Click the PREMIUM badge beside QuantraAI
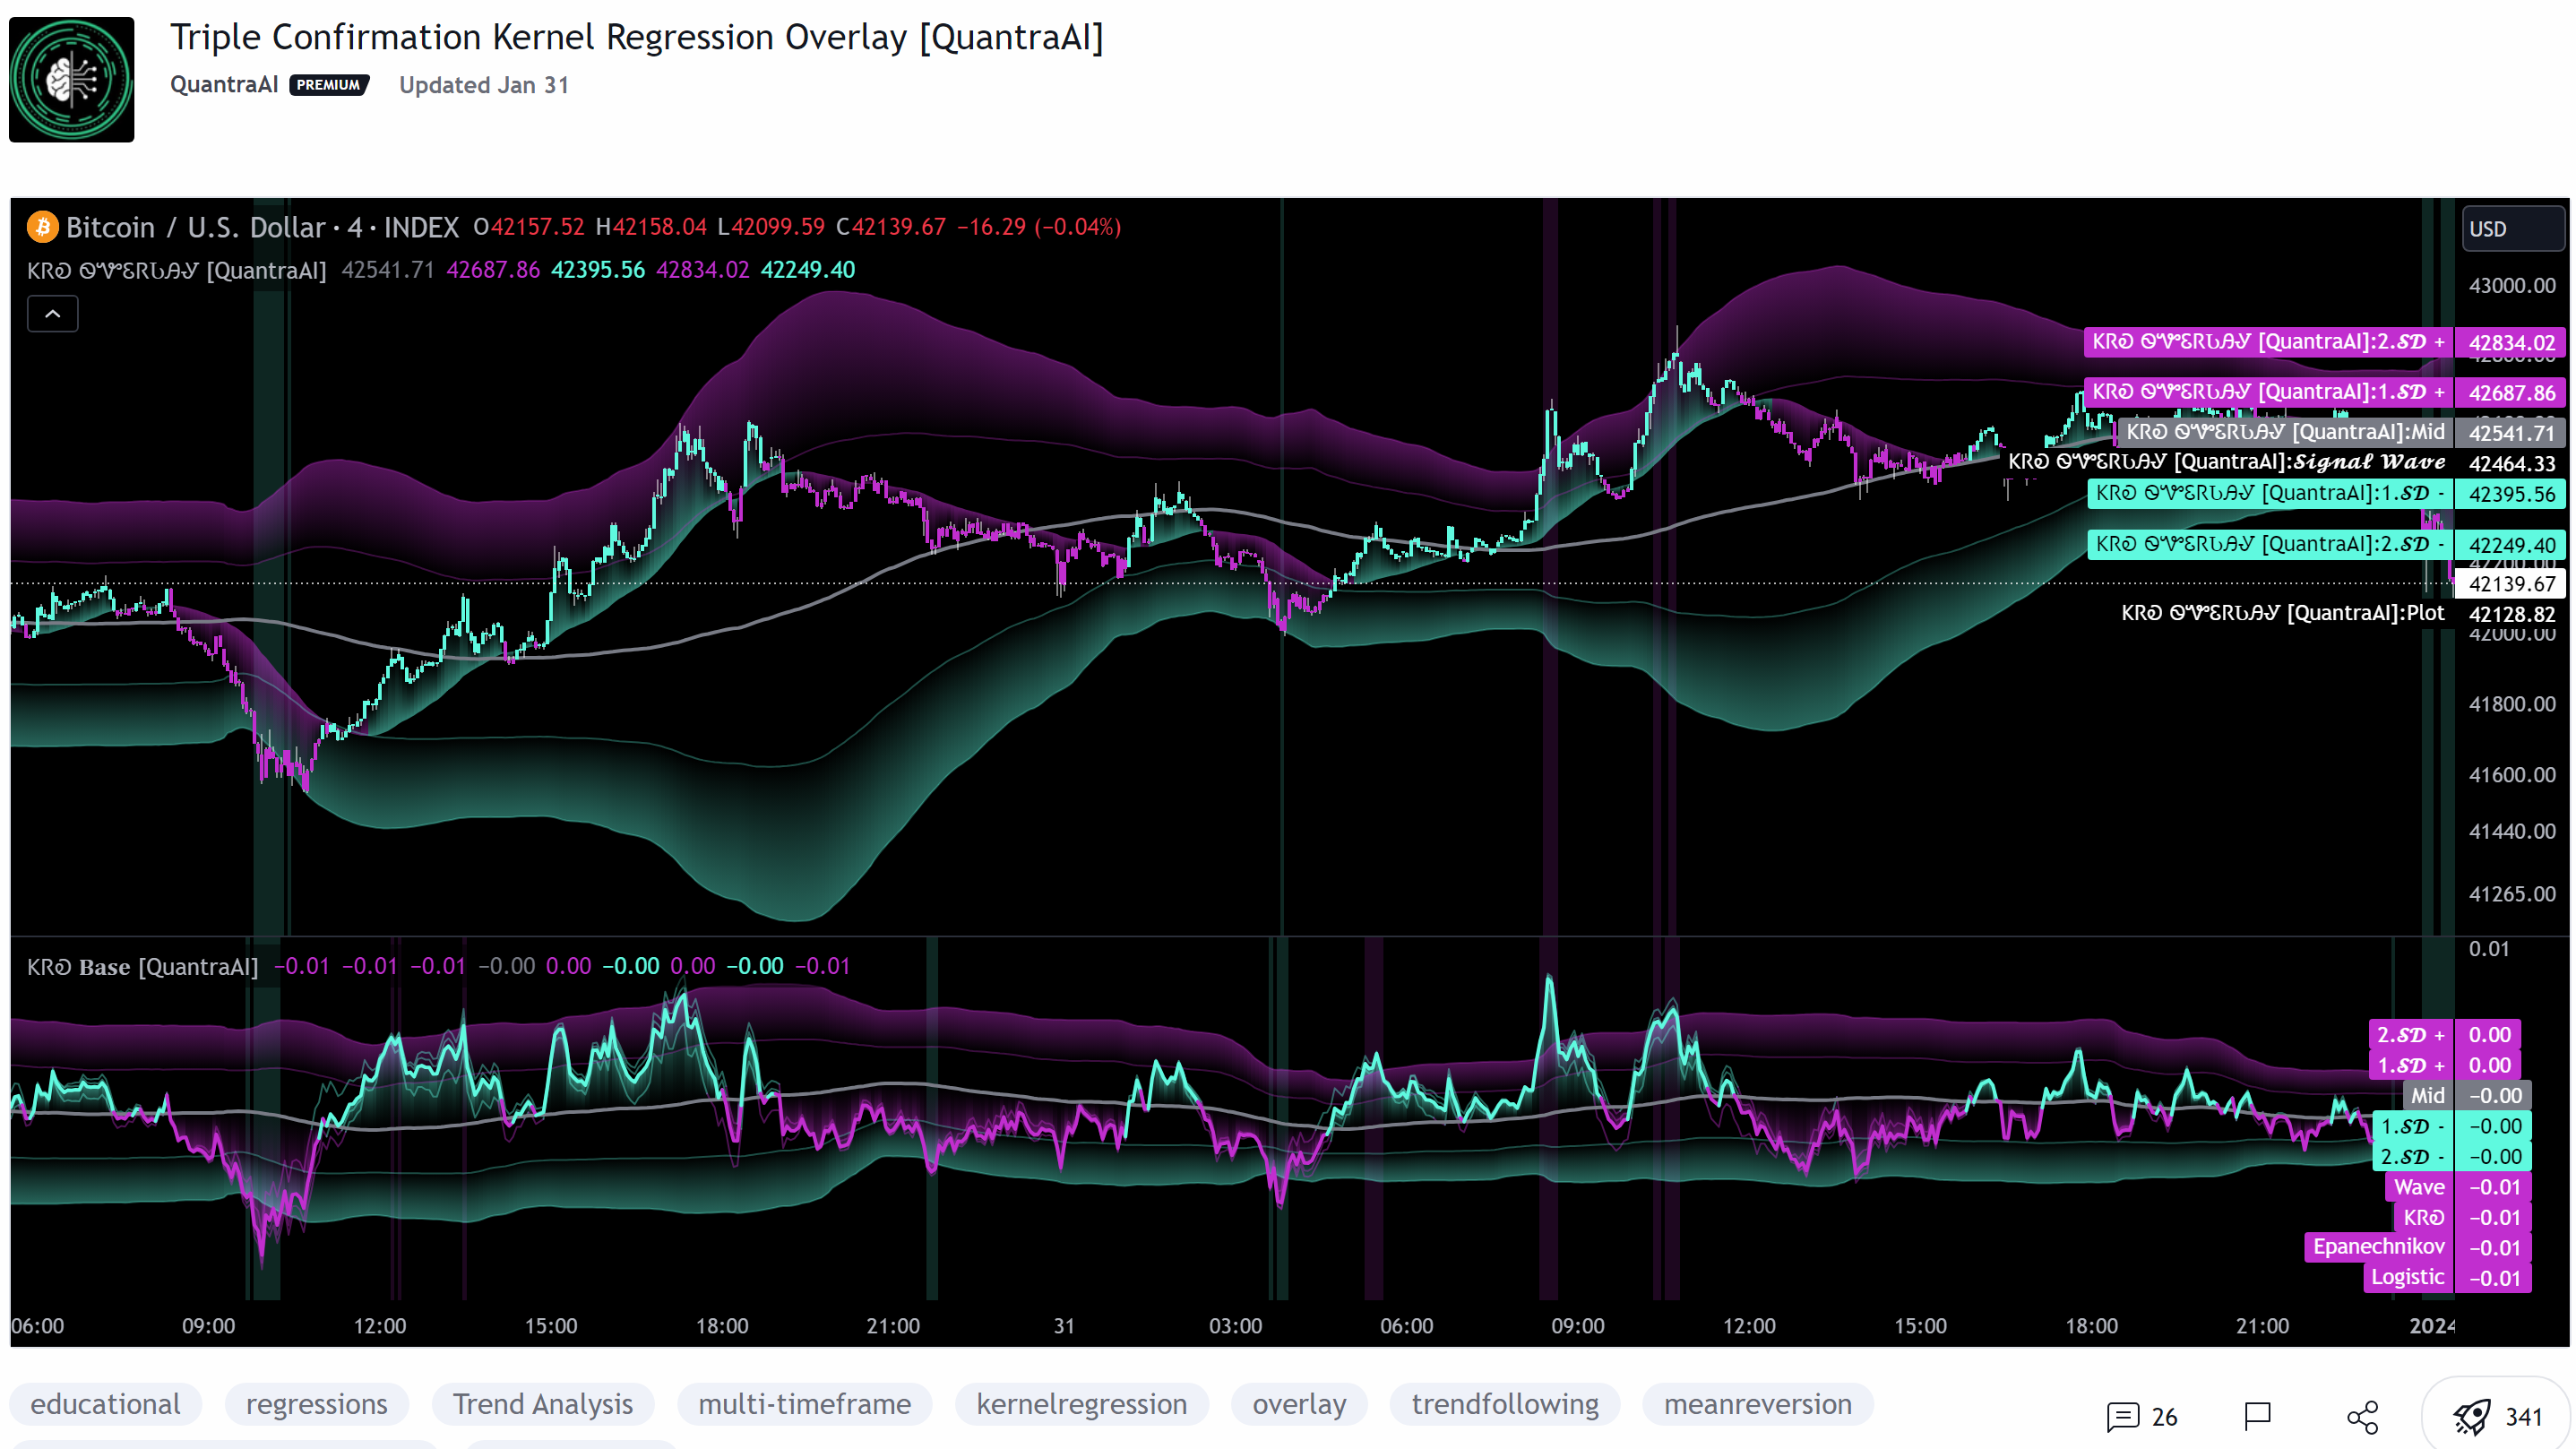This screenshot has height=1449, width=2576. pyautogui.click(x=330, y=85)
